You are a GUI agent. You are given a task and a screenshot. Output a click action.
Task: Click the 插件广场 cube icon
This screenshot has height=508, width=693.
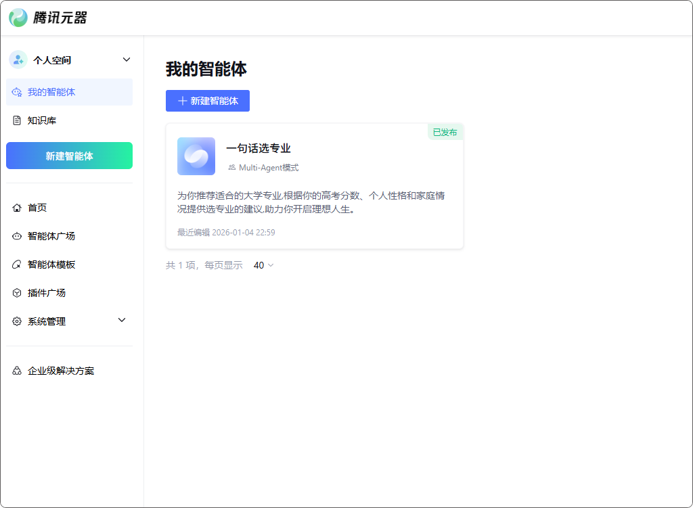click(17, 293)
